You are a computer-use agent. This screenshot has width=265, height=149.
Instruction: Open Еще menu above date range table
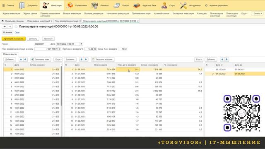[199, 60]
